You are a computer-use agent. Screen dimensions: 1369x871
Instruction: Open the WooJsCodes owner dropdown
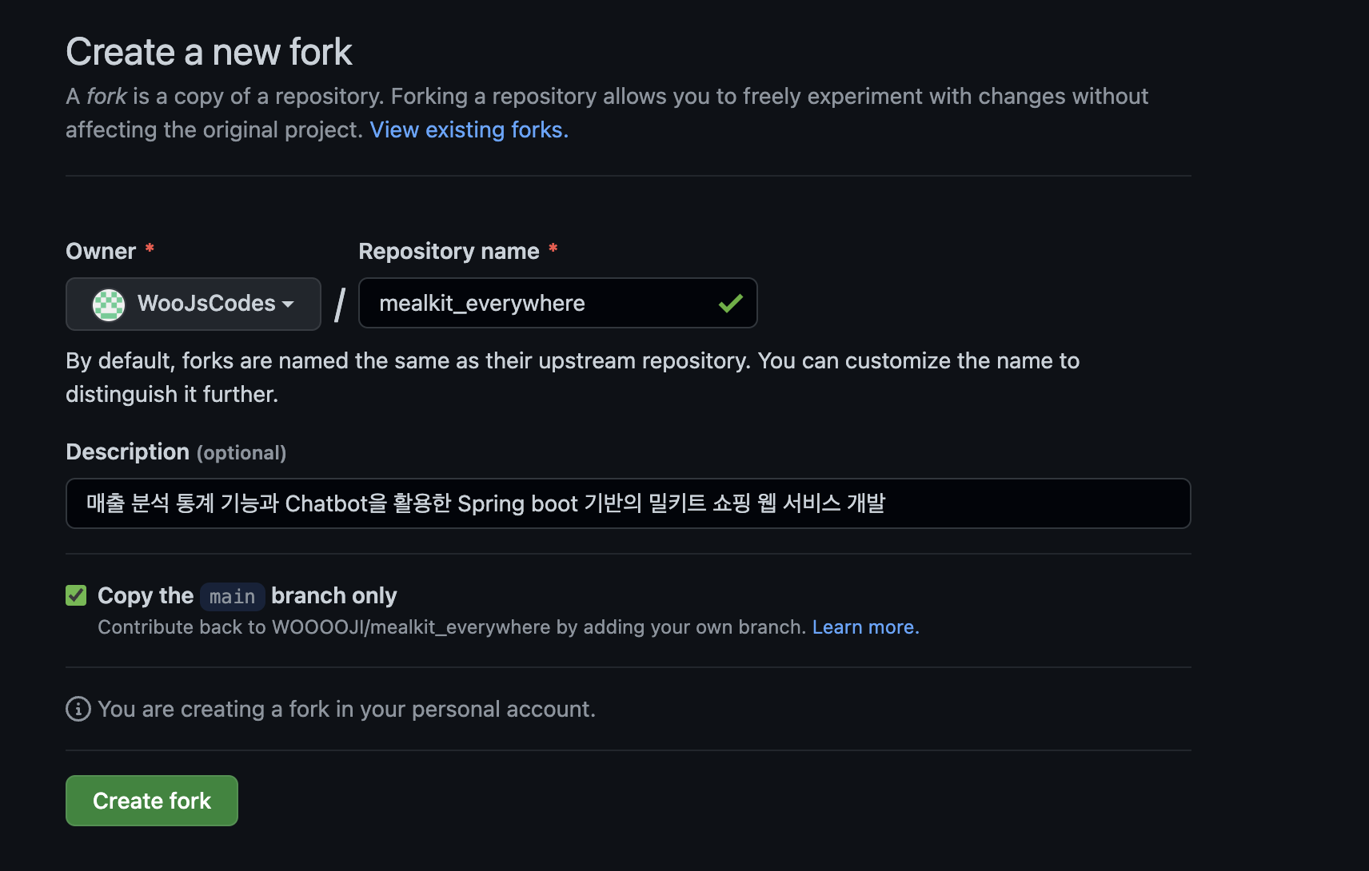193,304
